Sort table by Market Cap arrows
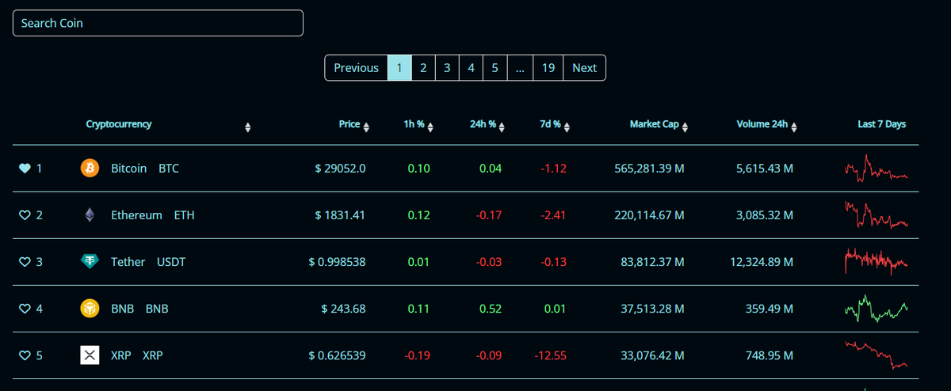The image size is (951, 391). pos(685,127)
